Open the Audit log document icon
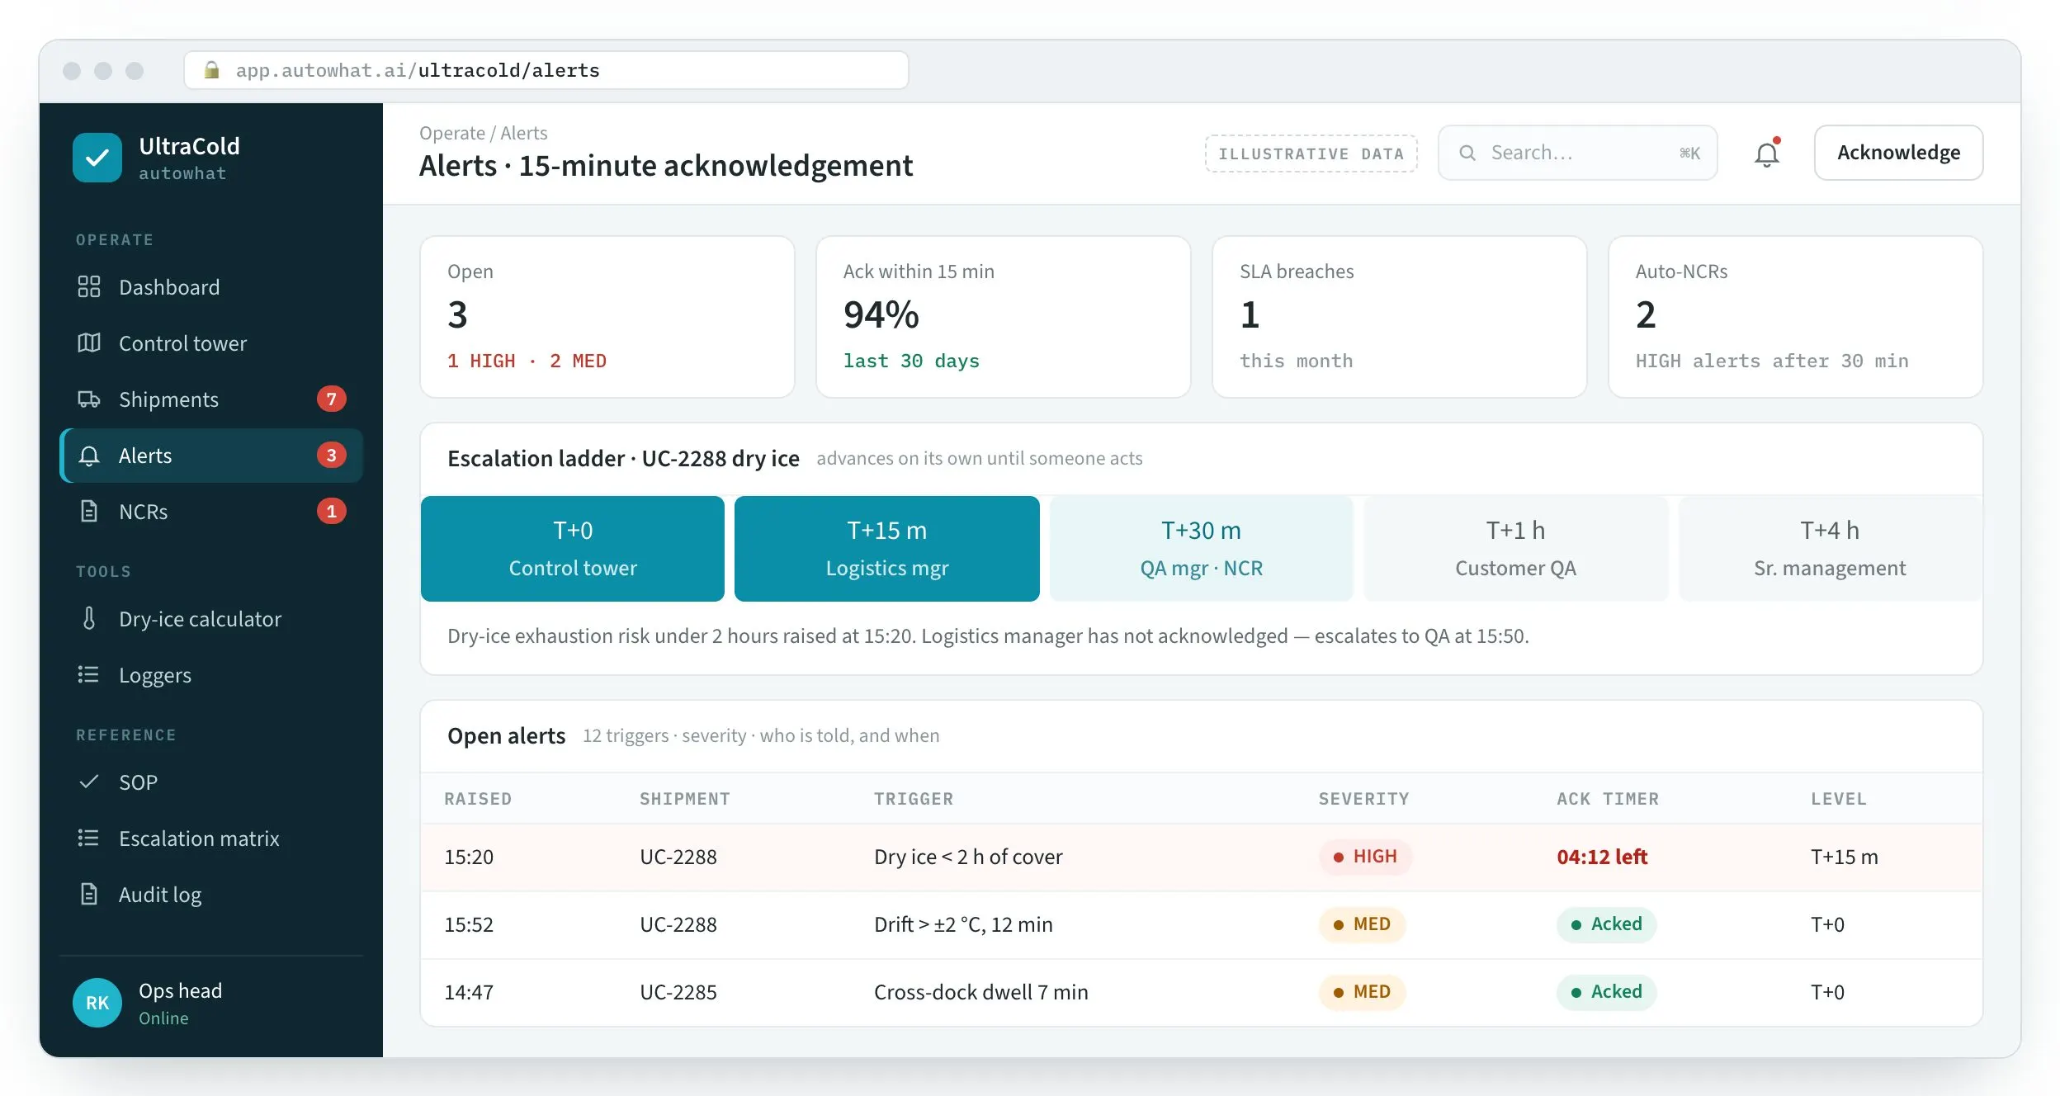 88,894
